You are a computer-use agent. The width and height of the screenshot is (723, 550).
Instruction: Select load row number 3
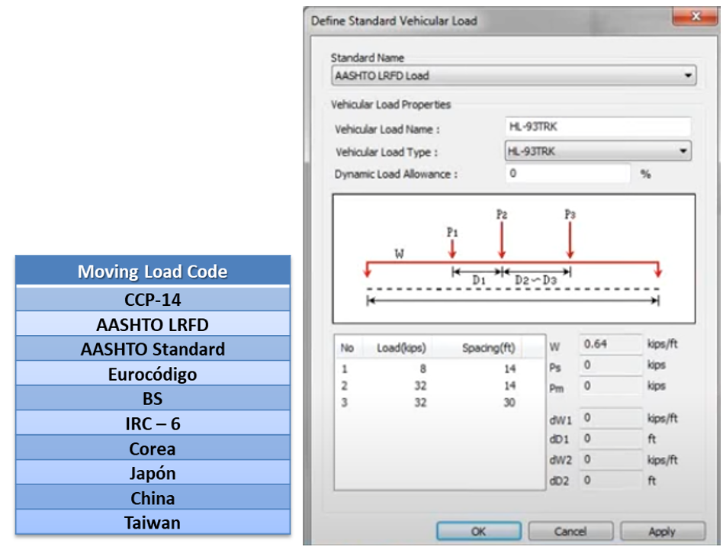pos(429,403)
